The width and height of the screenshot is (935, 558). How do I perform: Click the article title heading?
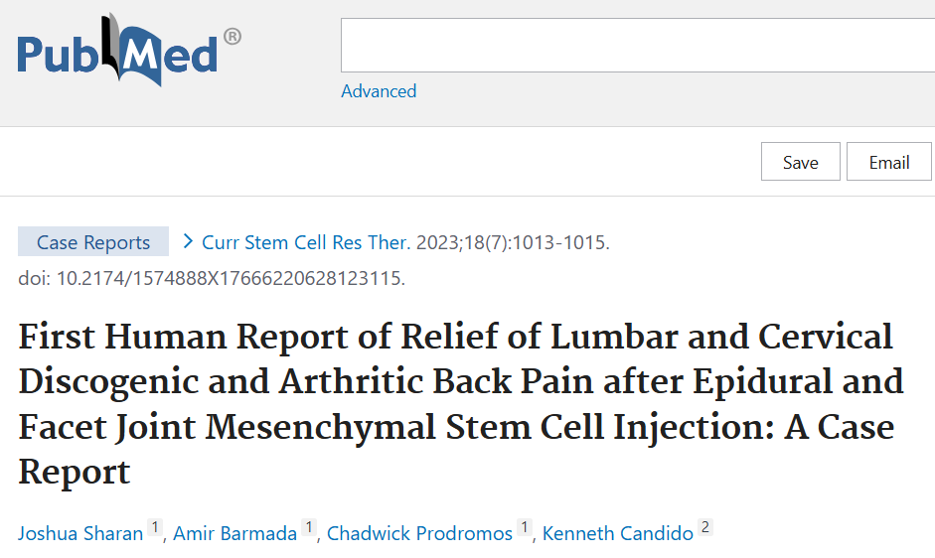pos(457,404)
